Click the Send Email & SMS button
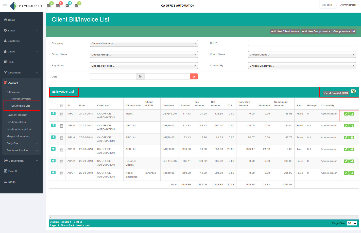The height and width of the screenshot is (233, 361). (x=336, y=93)
